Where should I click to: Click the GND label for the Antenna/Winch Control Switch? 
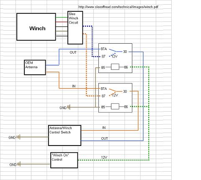click(12, 138)
